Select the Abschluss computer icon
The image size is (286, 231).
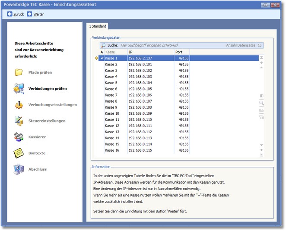pos(19,169)
